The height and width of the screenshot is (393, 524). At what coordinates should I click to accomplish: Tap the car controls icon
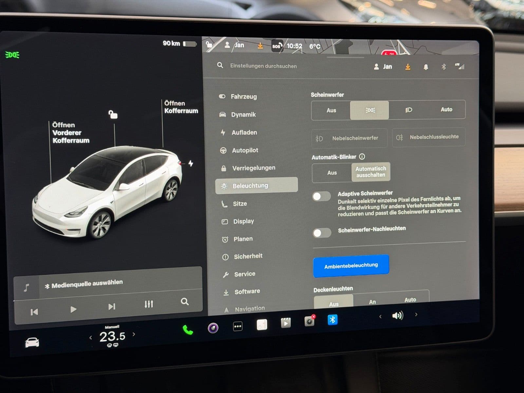(x=32, y=343)
